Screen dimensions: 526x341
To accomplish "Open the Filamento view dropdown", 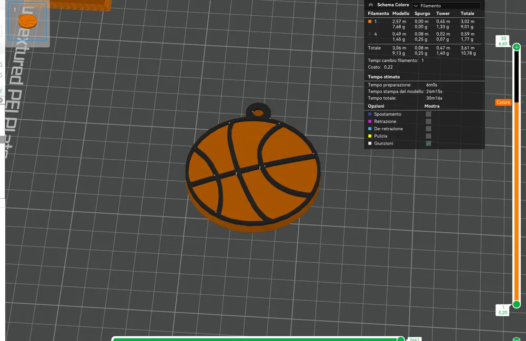I will click(448, 5).
